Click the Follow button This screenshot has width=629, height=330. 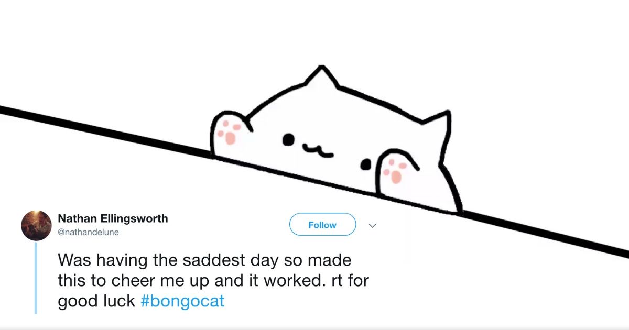coord(322,225)
